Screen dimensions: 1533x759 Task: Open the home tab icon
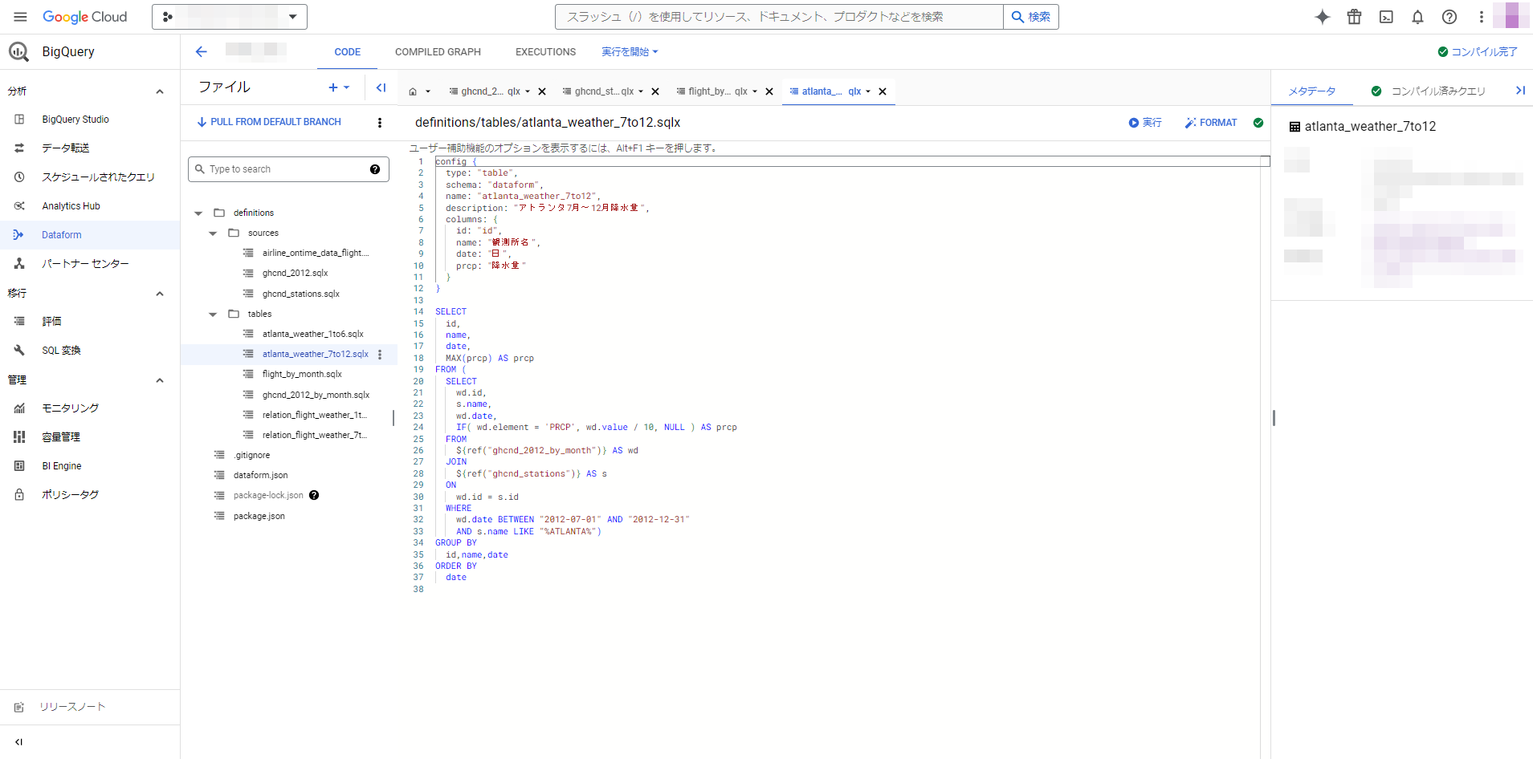click(x=413, y=91)
